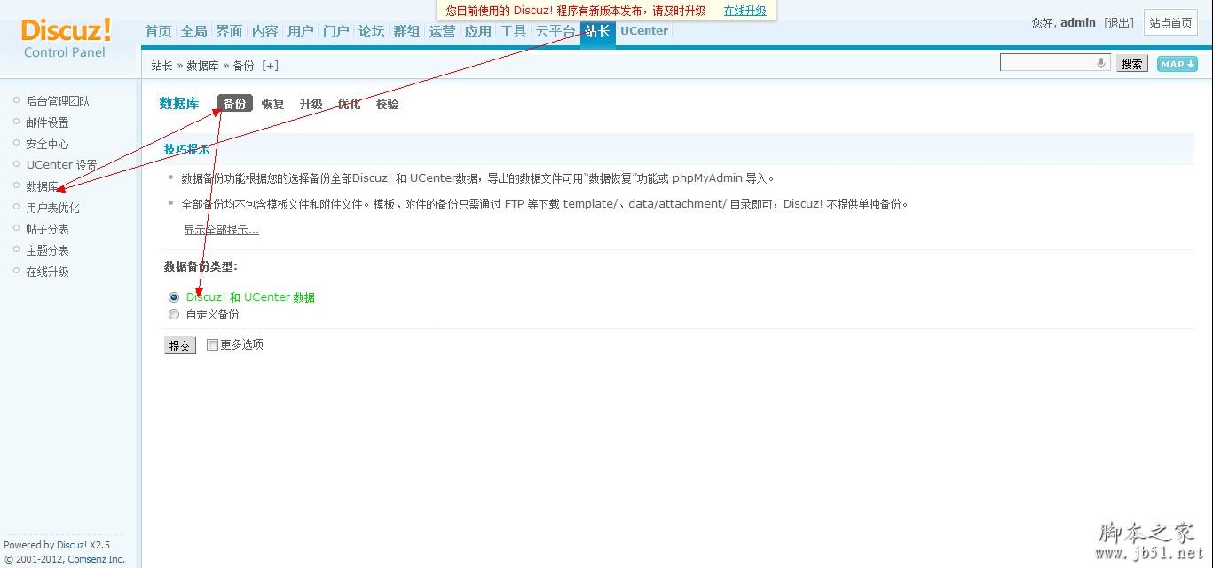Click the 站点首页 button
This screenshot has height=568, width=1213.
(1170, 22)
